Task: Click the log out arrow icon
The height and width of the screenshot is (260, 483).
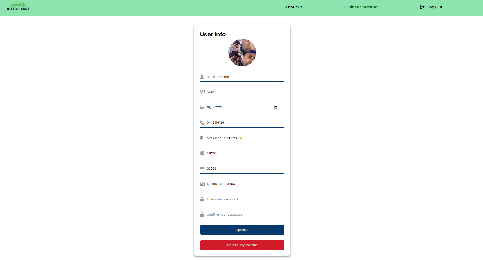Action: click(x=422, y=7)
